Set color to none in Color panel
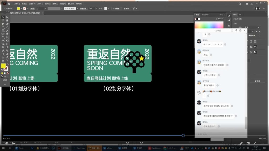 tap(195, 19)
